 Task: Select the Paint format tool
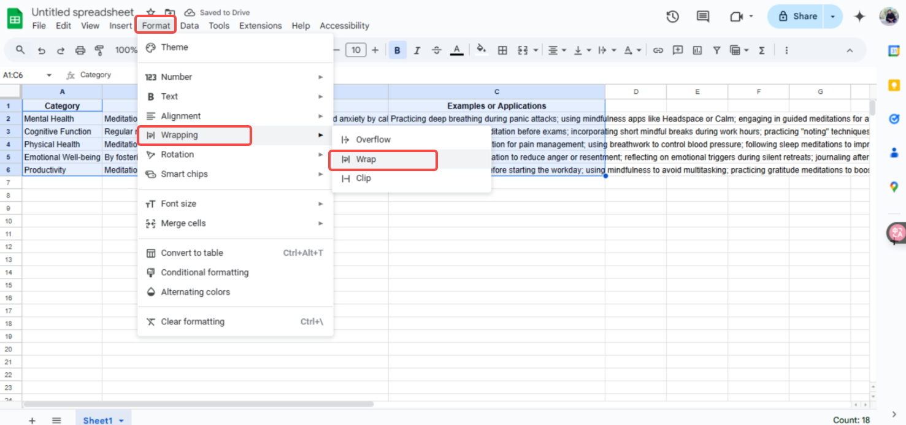[x=99, y=50]
